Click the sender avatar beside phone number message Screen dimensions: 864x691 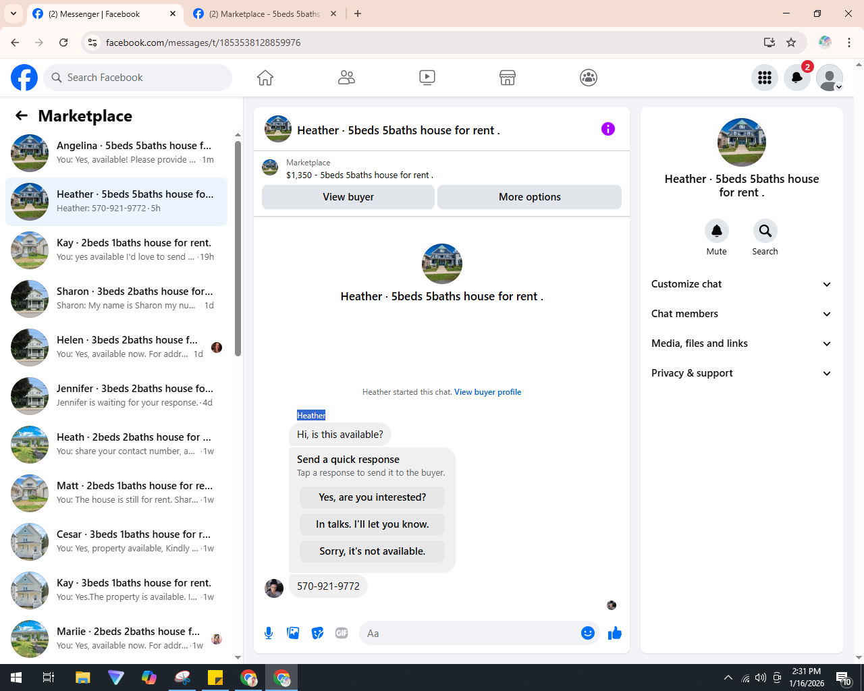(274, 588)
